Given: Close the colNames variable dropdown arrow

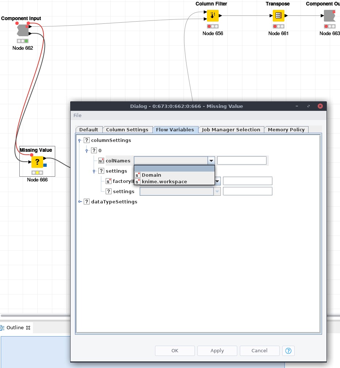Looking at the screenshot, I should (x=211, y=161).
